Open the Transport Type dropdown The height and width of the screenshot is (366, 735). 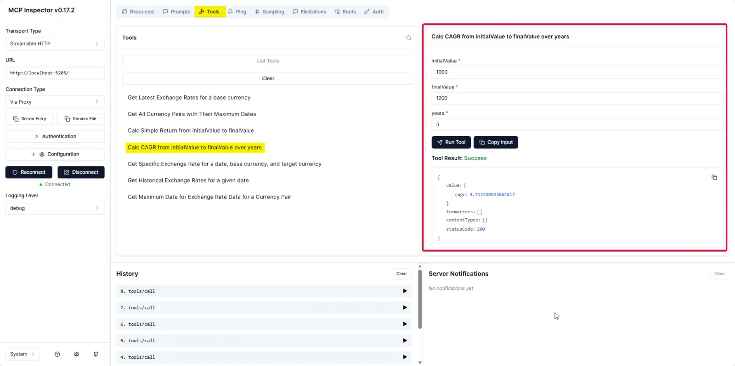pyautogui.click(x=55, y=44)
